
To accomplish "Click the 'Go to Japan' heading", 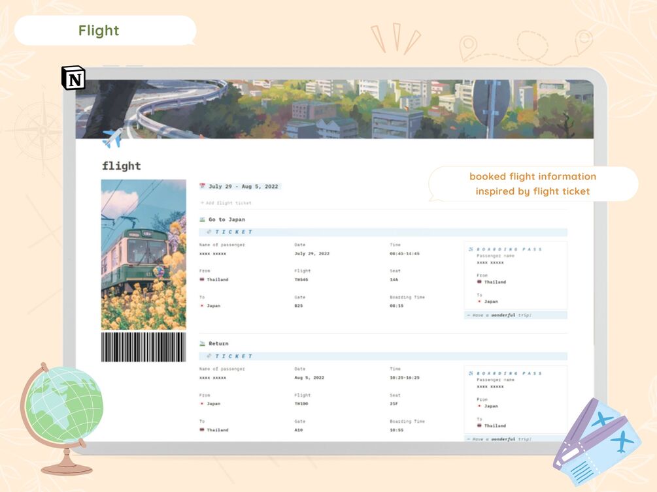I will pos(227,219).
